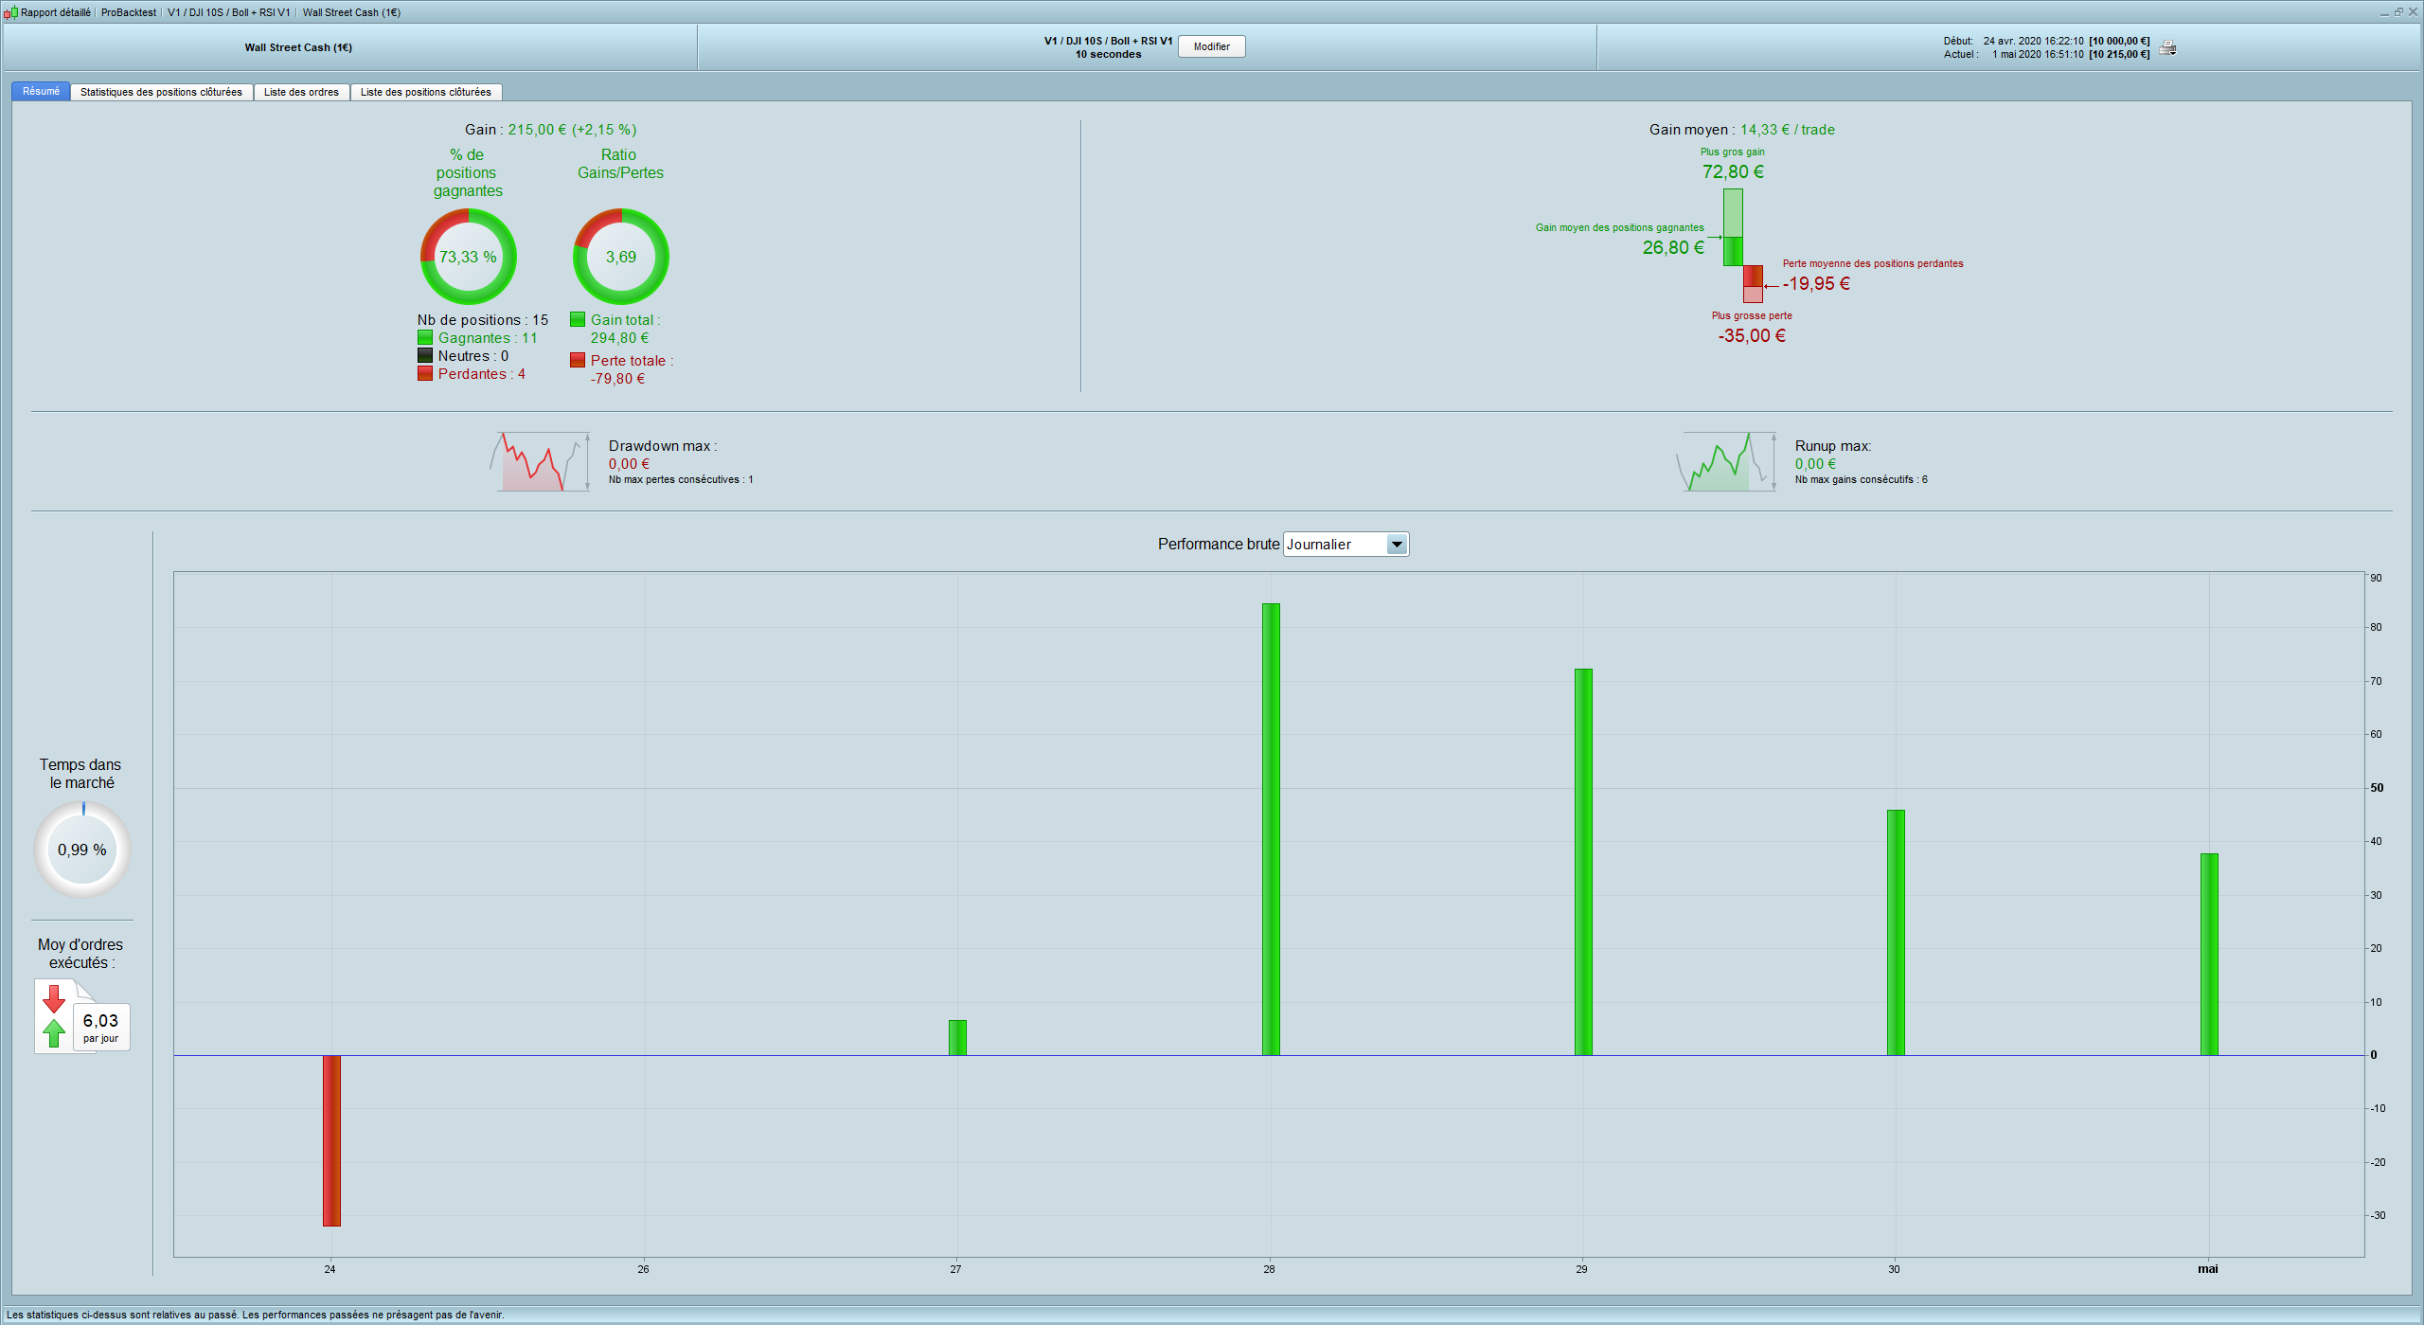Click the Drawdown max chart thumbnail
The height and width of the screenshot is (1325, 2424).
pyautogui.click(x=540, y=462)
